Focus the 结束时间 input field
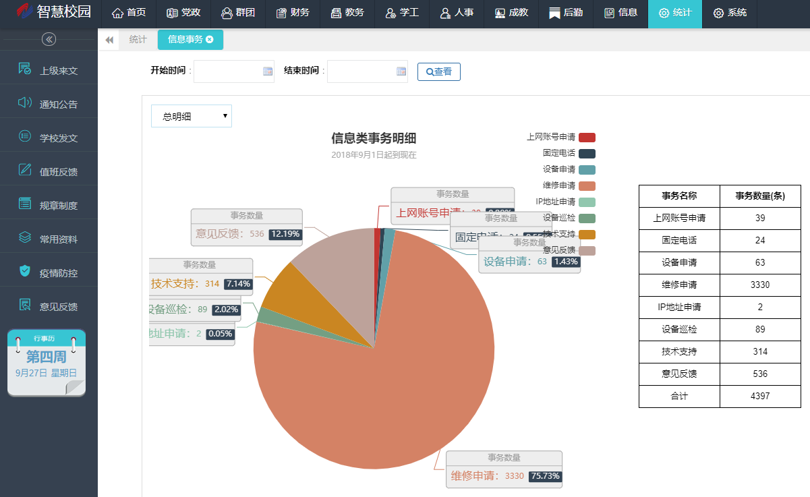This screenshot has width=810, height=497. 368,71
